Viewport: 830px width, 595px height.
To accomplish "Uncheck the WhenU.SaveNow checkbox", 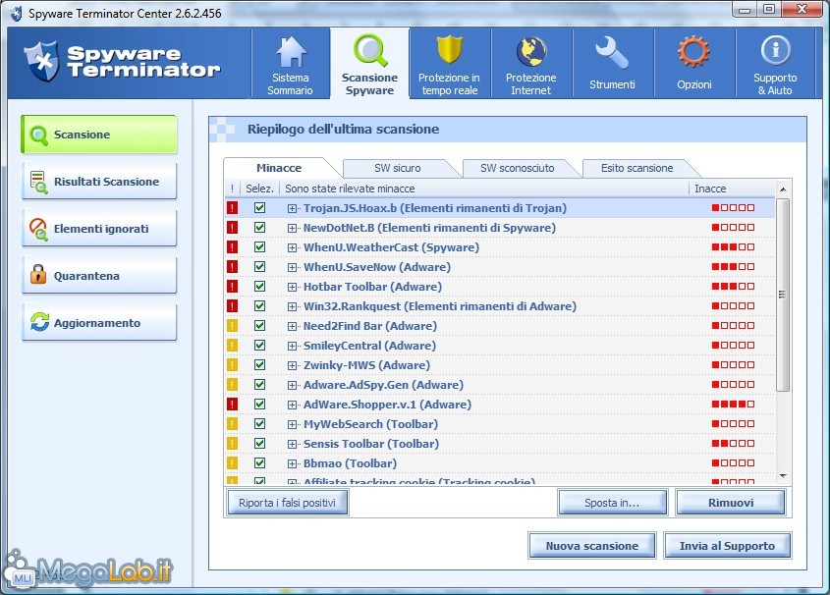I will point(259,266).
